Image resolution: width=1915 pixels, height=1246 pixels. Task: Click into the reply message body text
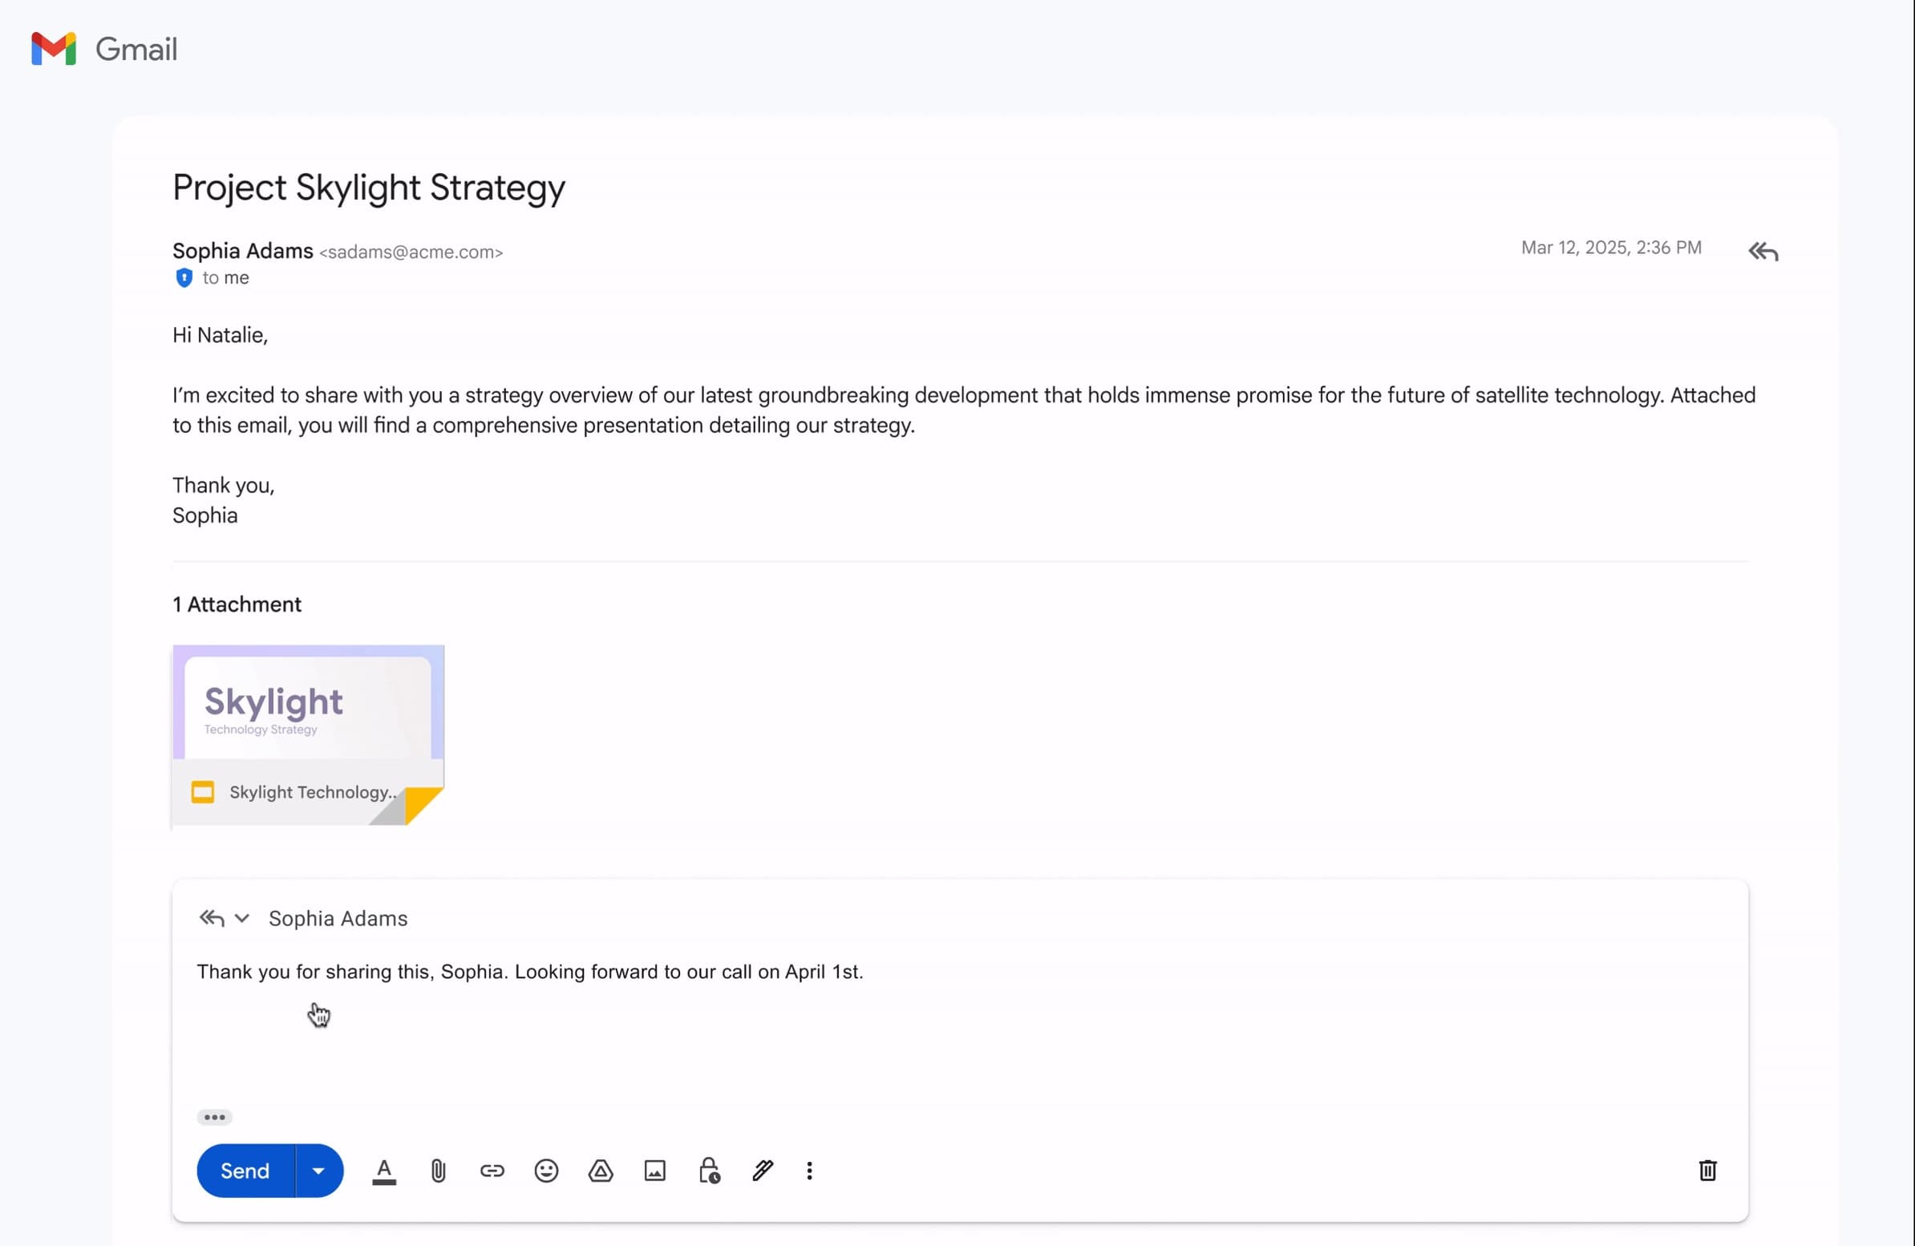point(529,972)
